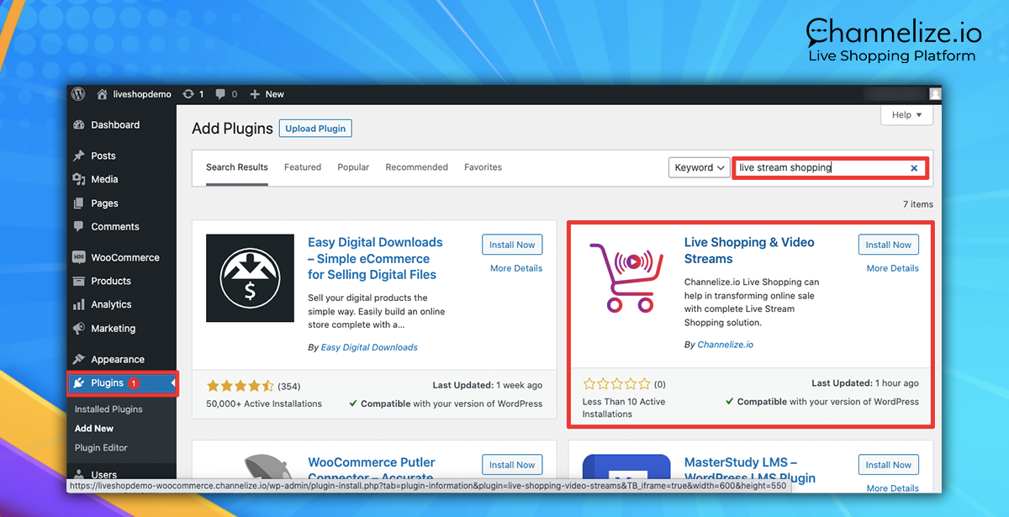Viewport: 1009px width, 517px height.
Task: Install Now for MasterStudy LMS plugin
Action: tap(889, 465)
